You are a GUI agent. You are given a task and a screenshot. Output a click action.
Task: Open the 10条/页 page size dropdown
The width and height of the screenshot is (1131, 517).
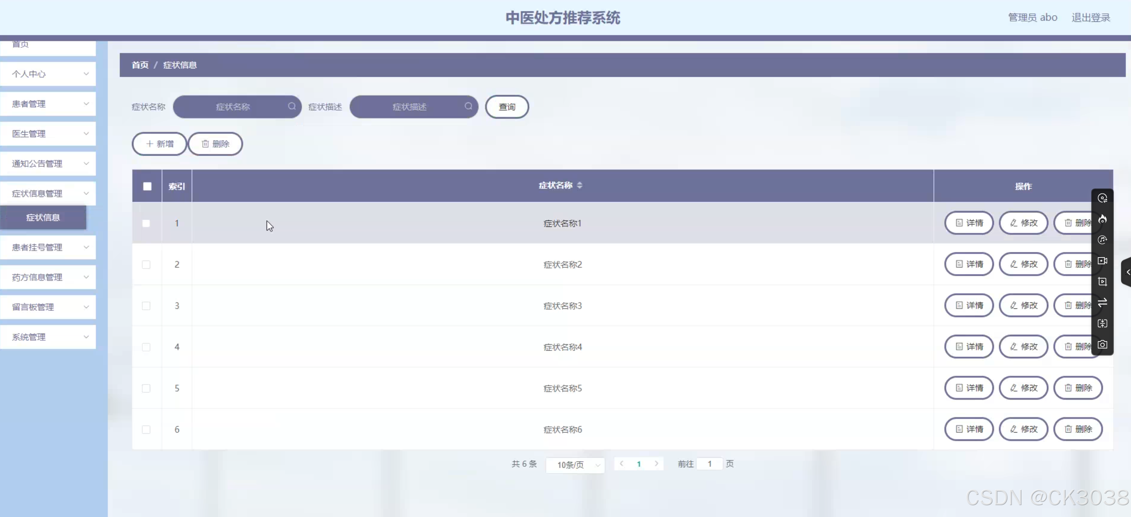click(x=575, y=464)
